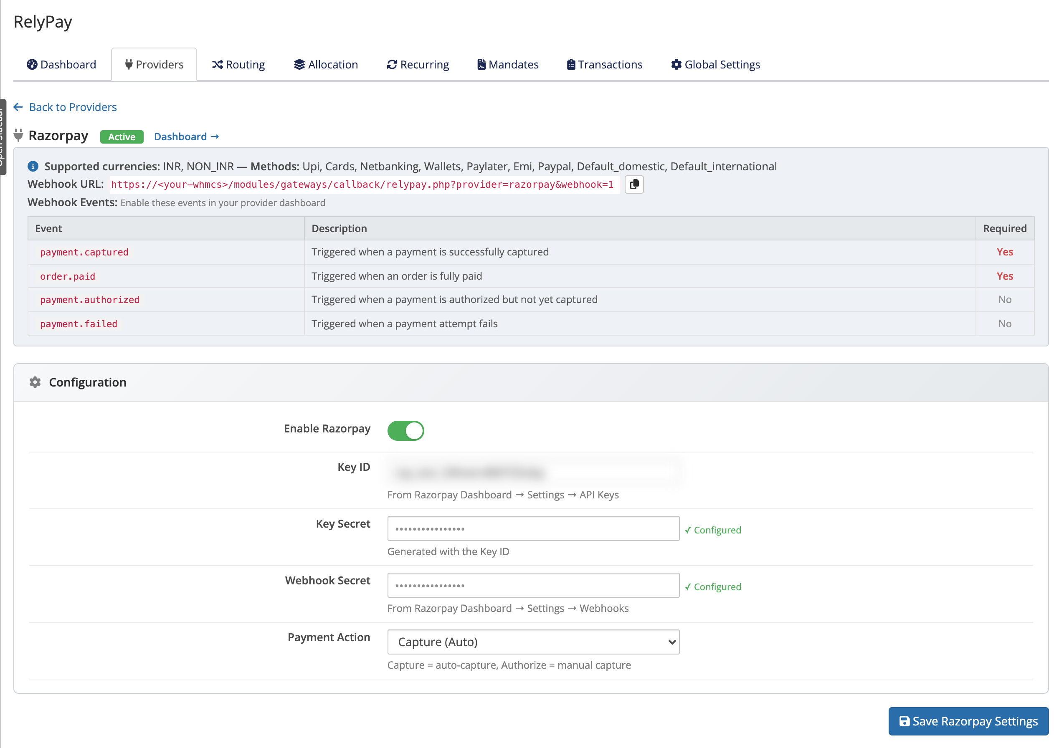Click the back arrow icon

tap(18, 107)
